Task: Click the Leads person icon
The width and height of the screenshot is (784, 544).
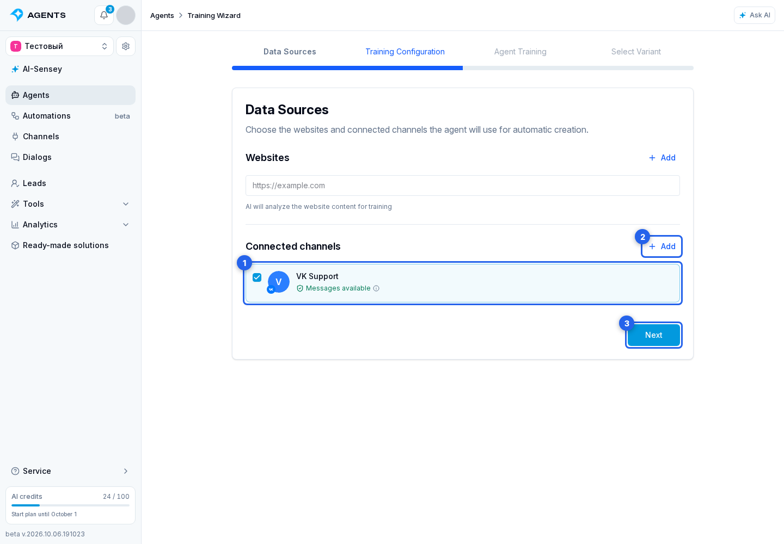Action: tap(15, 183)
